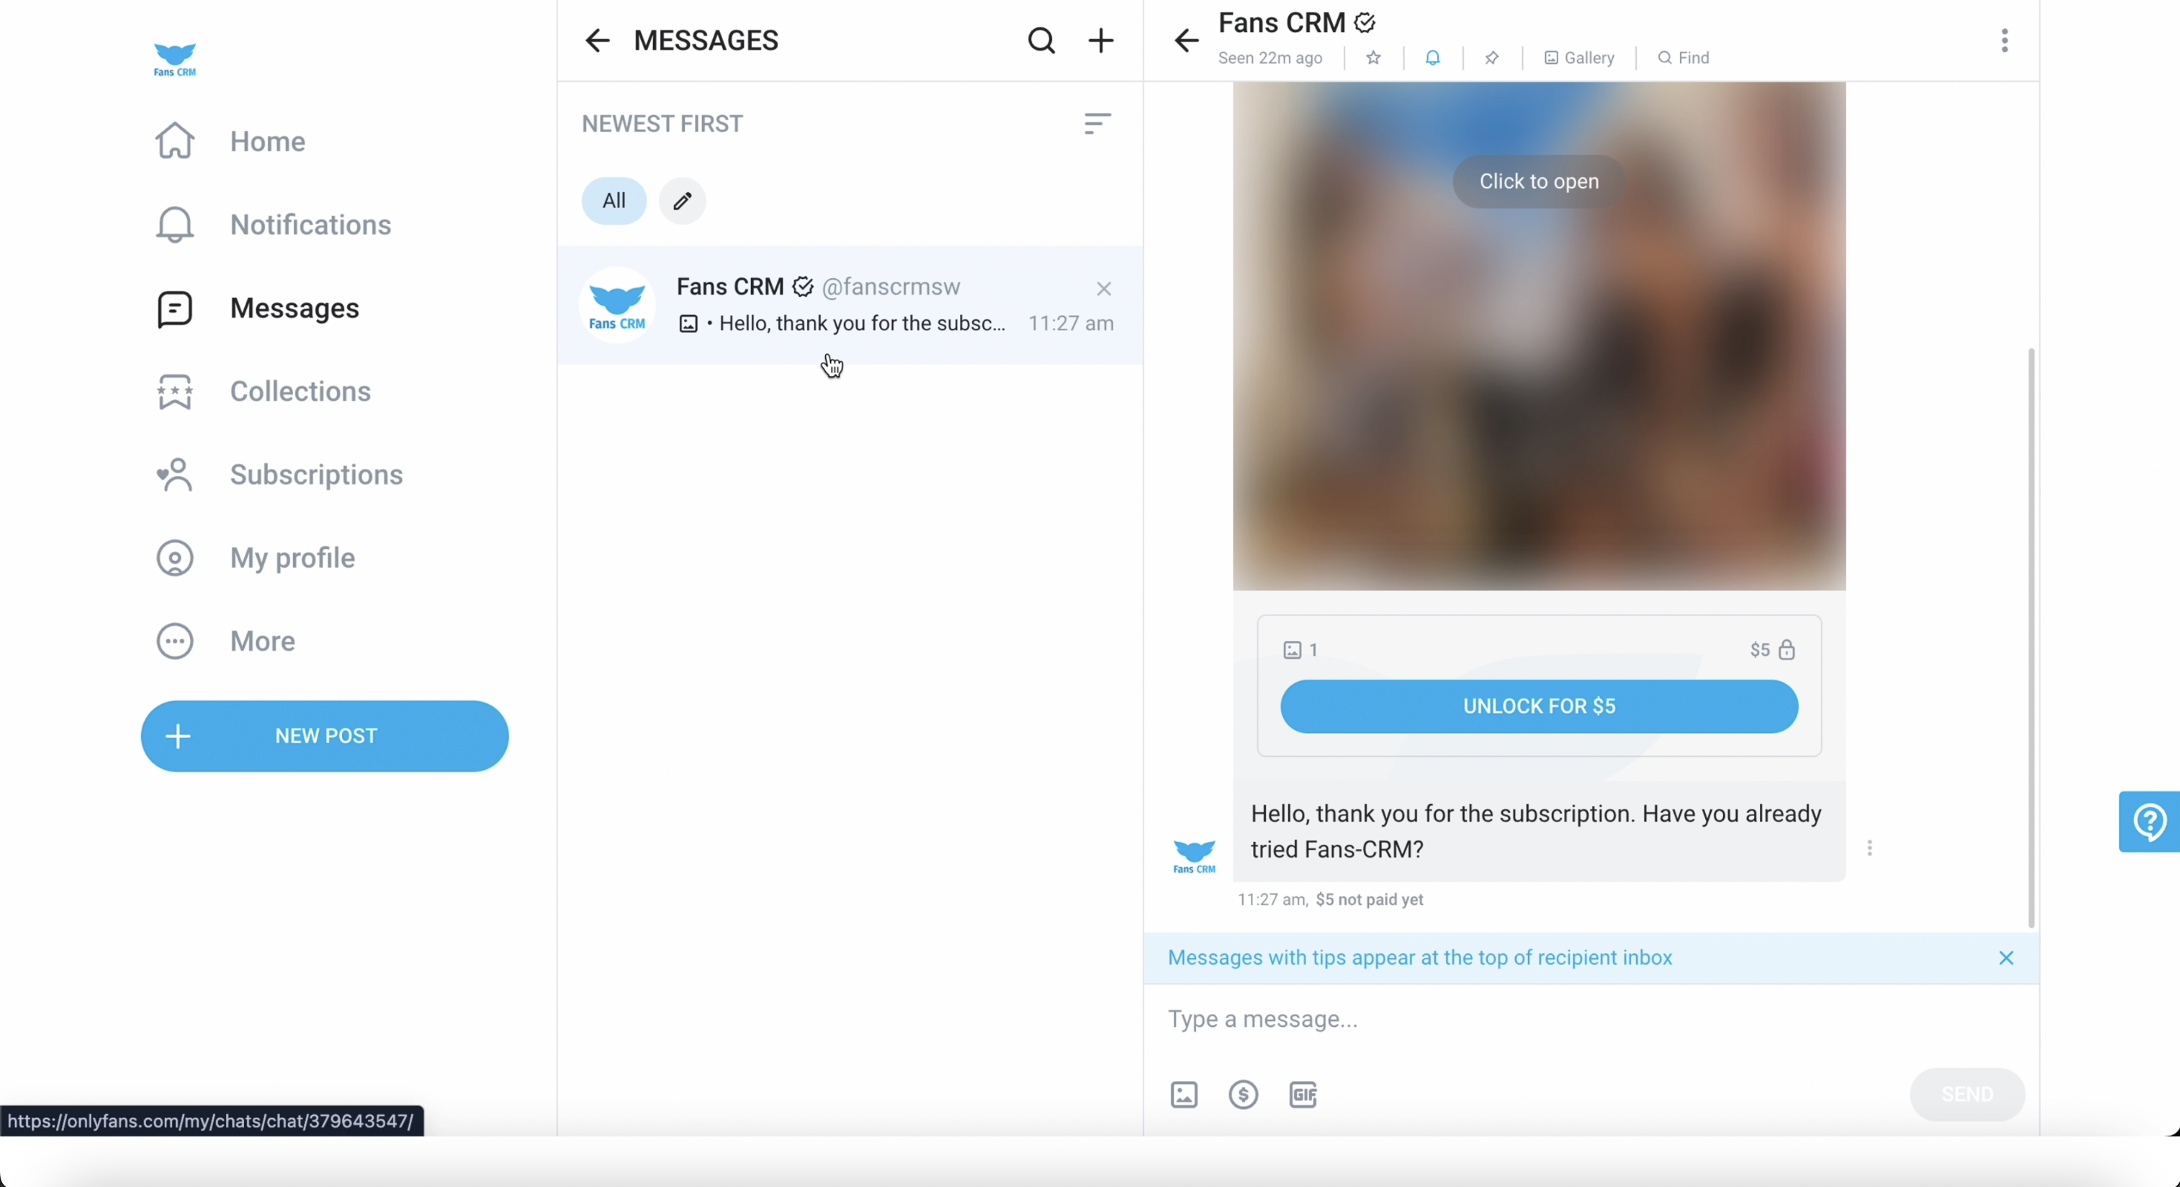Expand the vertical ellipsis menu top right
The width and height of the screenshot is (2180, 1187).
(2005, 39)
